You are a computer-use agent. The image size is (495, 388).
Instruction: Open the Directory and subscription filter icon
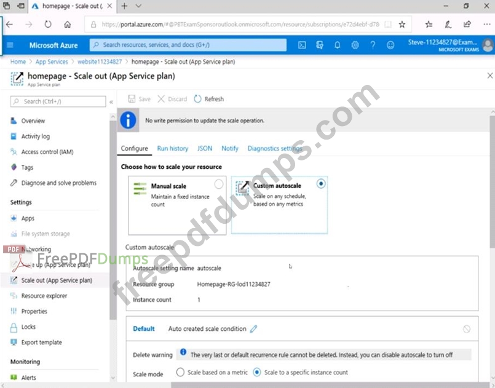(x=320, y=45)
